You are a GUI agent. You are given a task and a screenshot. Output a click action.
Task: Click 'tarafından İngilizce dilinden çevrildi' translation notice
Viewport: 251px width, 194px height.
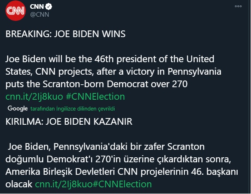pos(73,108)
